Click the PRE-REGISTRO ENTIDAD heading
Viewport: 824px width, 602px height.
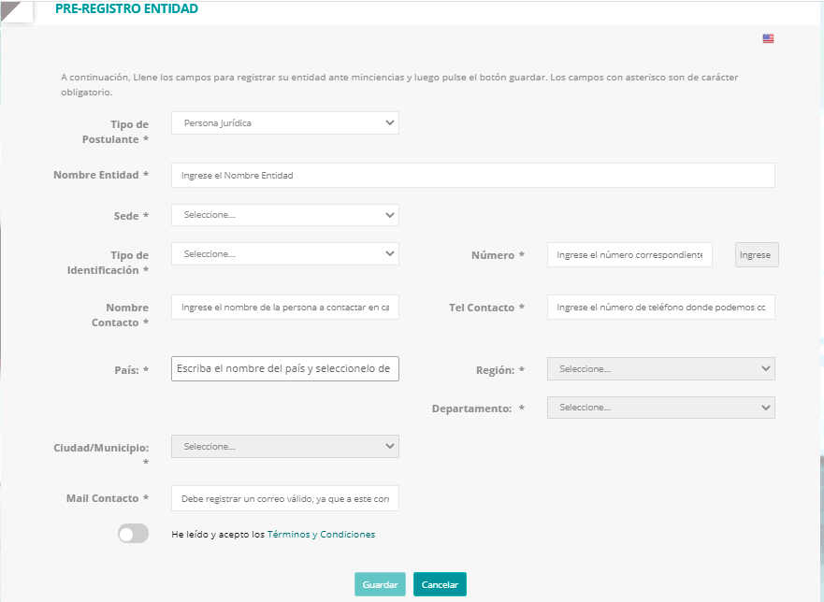click(x=126, y=9)
